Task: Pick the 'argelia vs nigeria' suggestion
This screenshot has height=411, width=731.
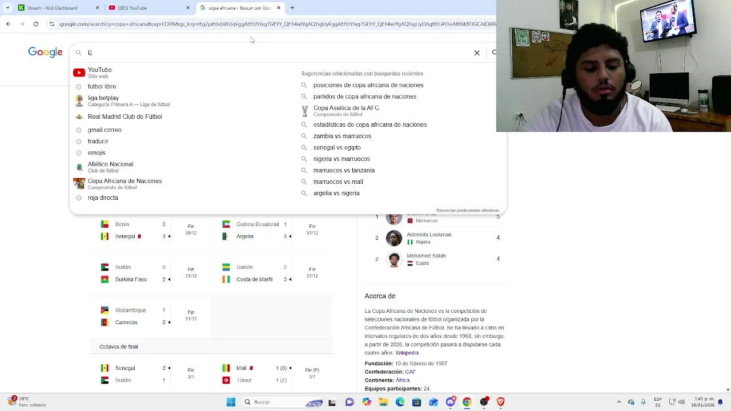Action: (336, 193)
